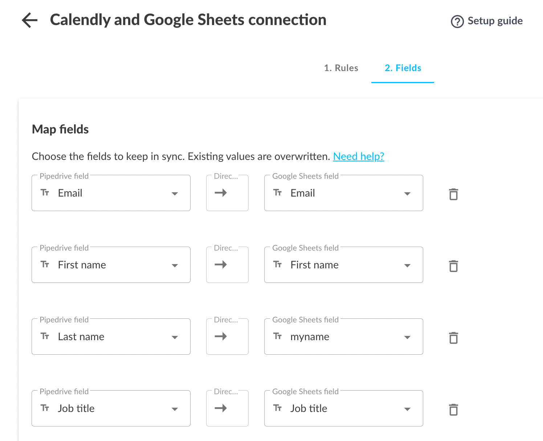Click the text-type Tt icon in the Pipedrive Email field

(x=45, y=193)
